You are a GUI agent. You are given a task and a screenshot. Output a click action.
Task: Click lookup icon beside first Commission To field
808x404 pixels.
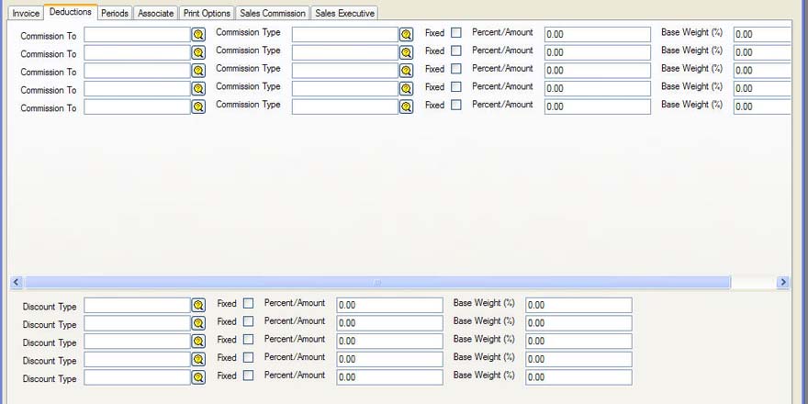(198, 34)
